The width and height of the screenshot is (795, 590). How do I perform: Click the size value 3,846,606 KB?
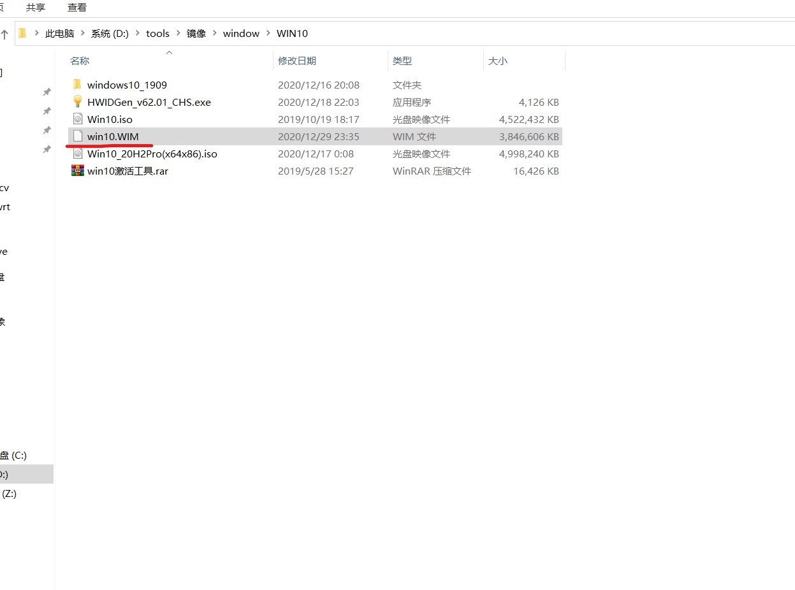pos(529,136)
